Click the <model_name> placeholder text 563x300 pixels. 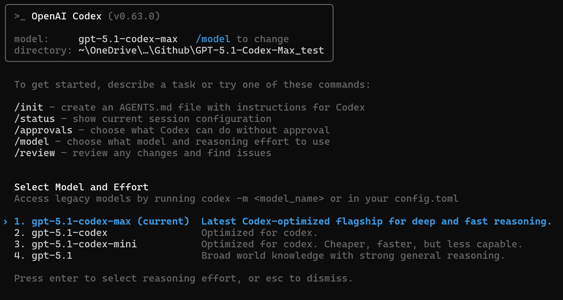coord(289,199)
